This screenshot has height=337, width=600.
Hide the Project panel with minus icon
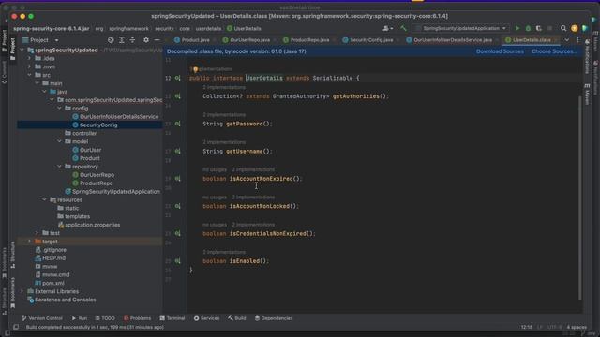click(x=157, y=40)
